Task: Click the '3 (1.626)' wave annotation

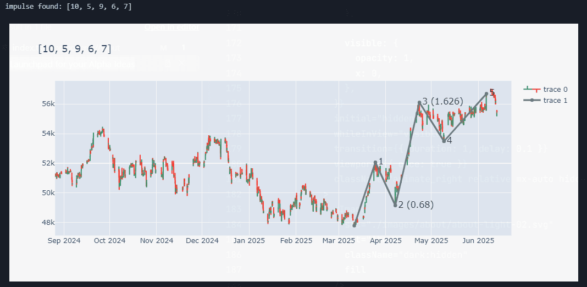Action: point(442,101)
